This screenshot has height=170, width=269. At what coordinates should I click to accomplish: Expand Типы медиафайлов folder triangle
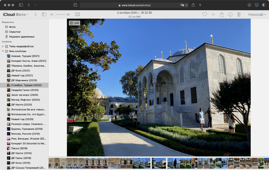tap(3, 46)
